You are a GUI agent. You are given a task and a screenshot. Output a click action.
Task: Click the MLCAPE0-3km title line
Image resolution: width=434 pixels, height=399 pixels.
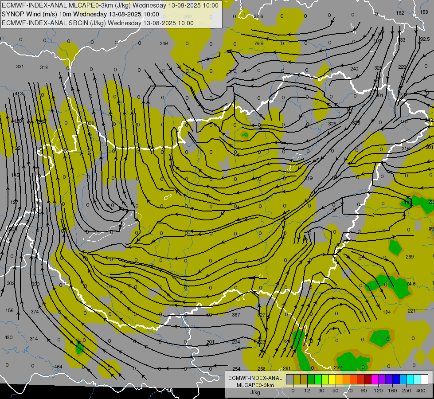[x=110, y=5]
